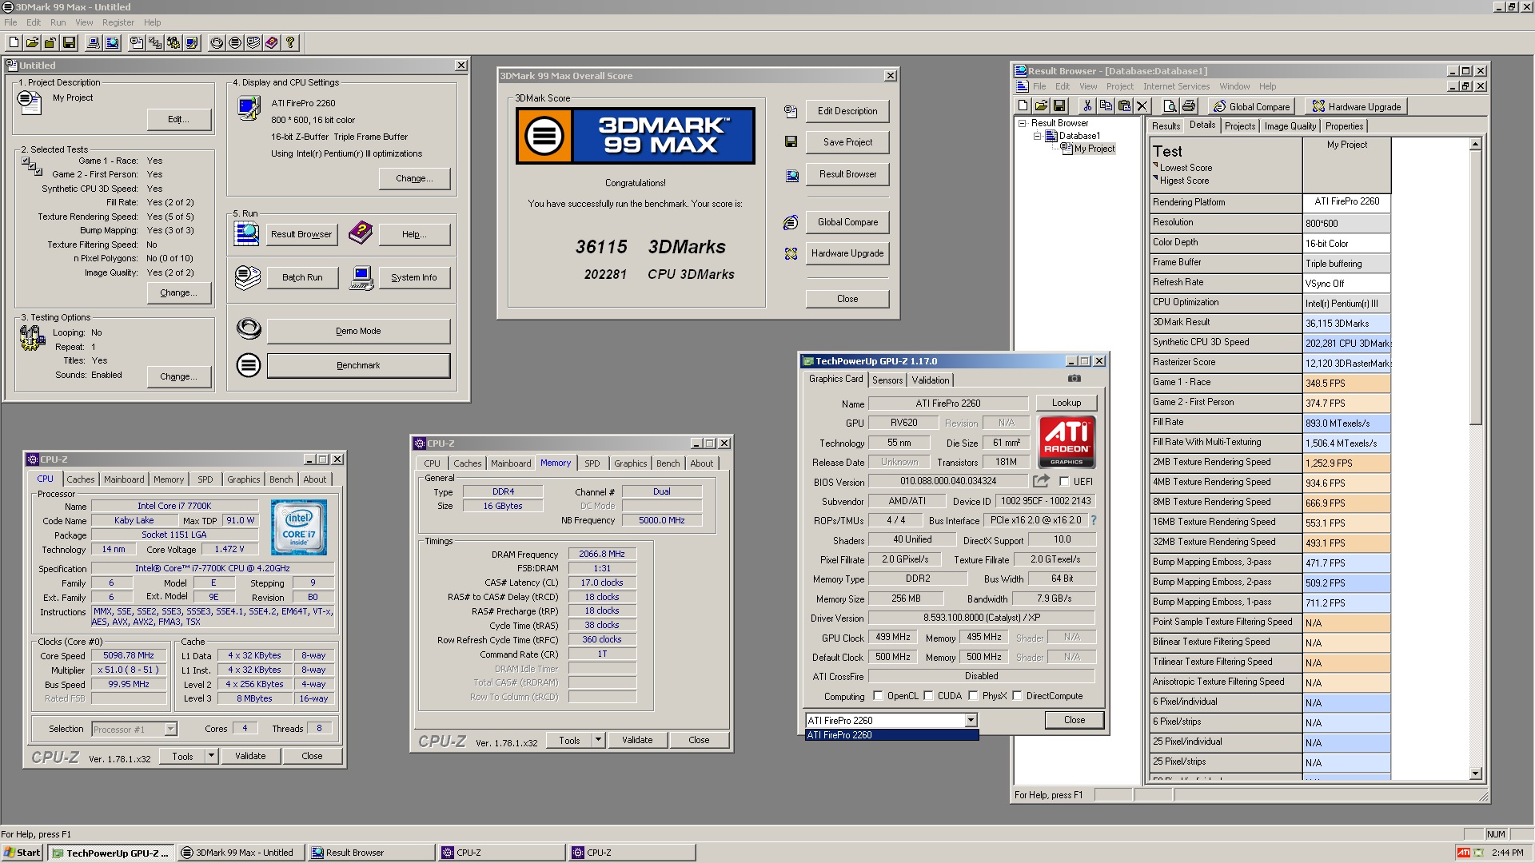Click the ATI tray icon in system tray

pyautogui.click(x=1463, y=853)
